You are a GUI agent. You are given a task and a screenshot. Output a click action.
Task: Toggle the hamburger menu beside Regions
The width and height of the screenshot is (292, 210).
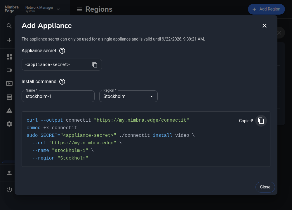coord(79,9)
